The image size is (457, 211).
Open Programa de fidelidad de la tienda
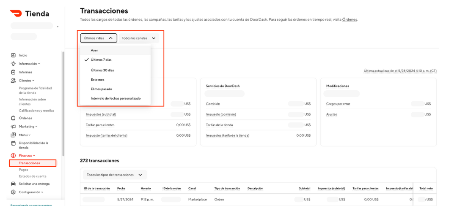[x=35, y=90]
